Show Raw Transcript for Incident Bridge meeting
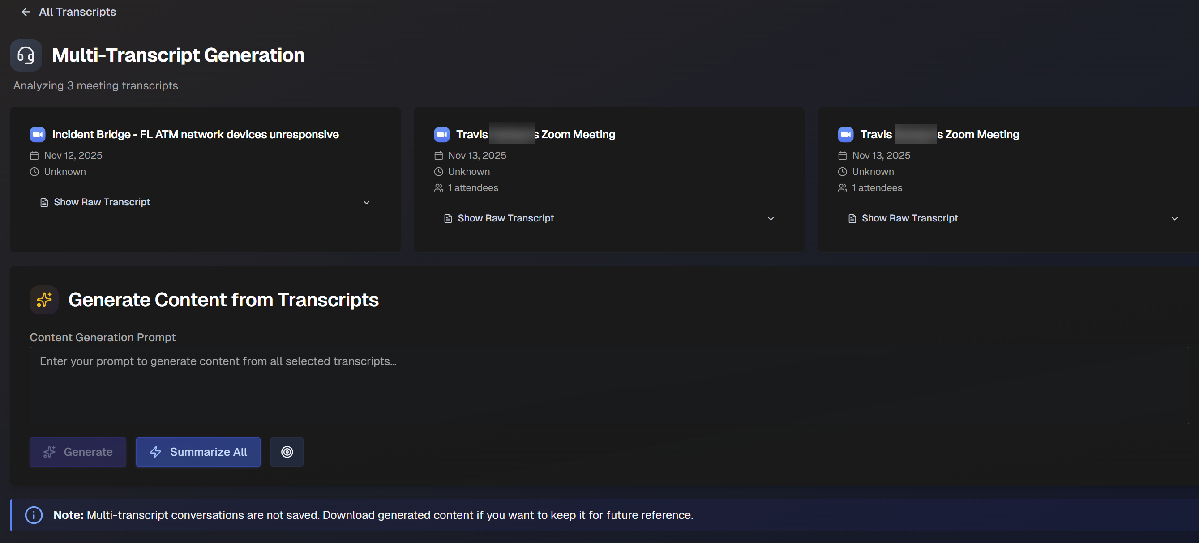 [x=102, y=202]
